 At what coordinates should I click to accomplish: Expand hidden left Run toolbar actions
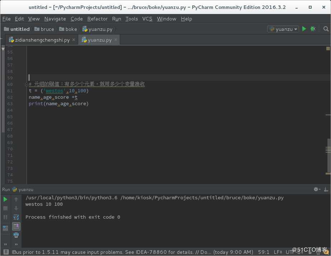pos(5,245)
